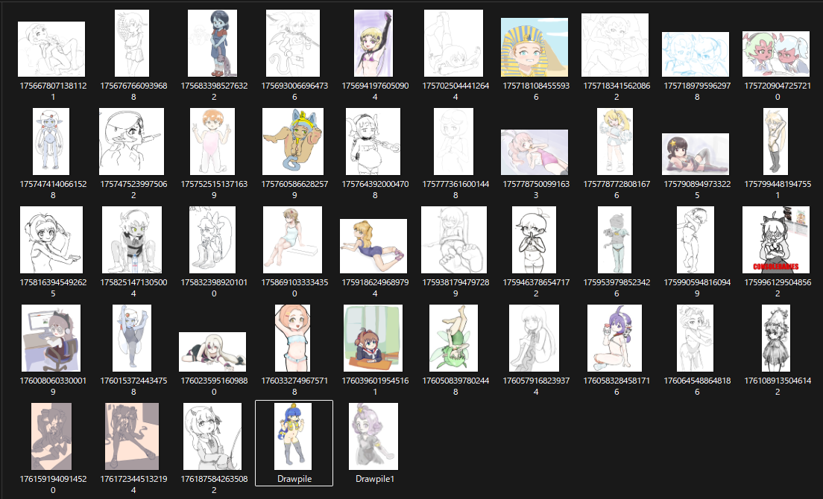
Task: Select the file thumbnail named 1756678071381121
Action: (x=51, y=48)
